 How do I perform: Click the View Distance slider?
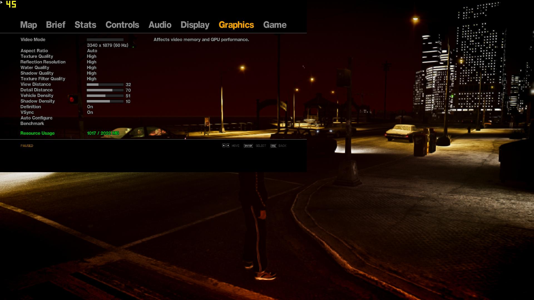[105, 84]
